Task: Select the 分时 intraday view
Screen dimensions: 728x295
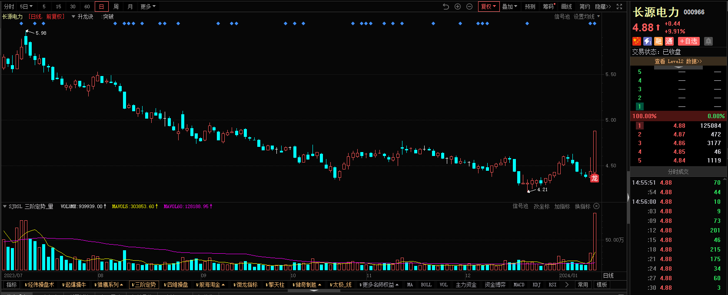Action: [x=9, y=7]
